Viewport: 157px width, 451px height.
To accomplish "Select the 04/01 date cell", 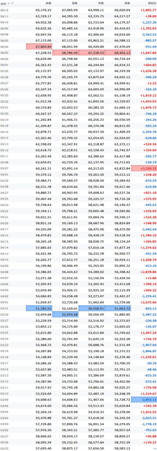I will click(4, 303).
